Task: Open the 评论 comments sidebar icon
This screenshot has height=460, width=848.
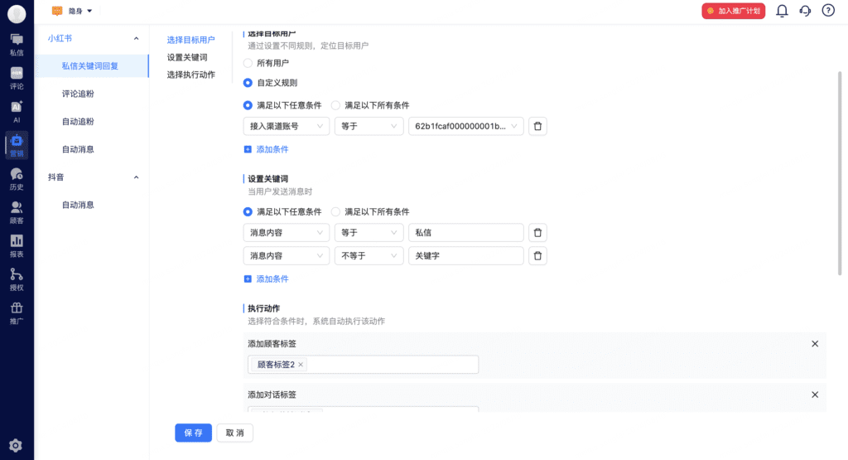Action: coord(17,78)
